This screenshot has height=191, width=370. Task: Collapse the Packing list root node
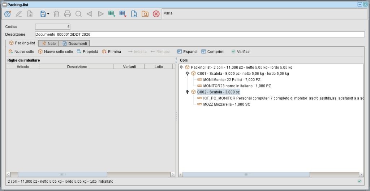181,68
